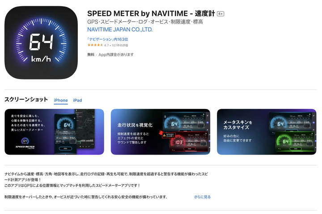This screenshot has height=214, width=322.
Task: Open the NAVITIME JAPAN CO.,LTD. developer link
Action: (x=120, y=29)
